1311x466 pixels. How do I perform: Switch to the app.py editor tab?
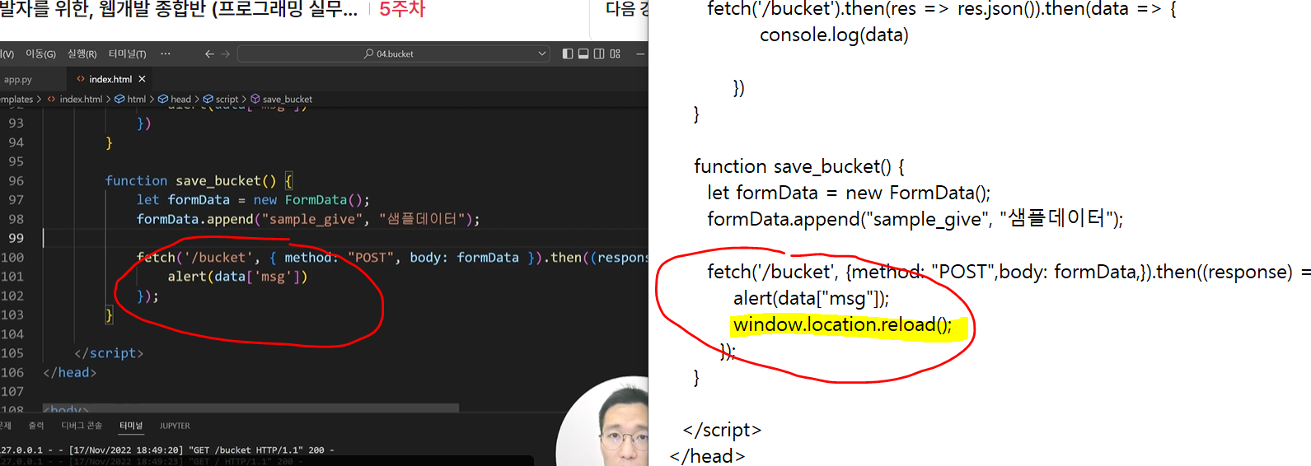(x=17, y=79)
